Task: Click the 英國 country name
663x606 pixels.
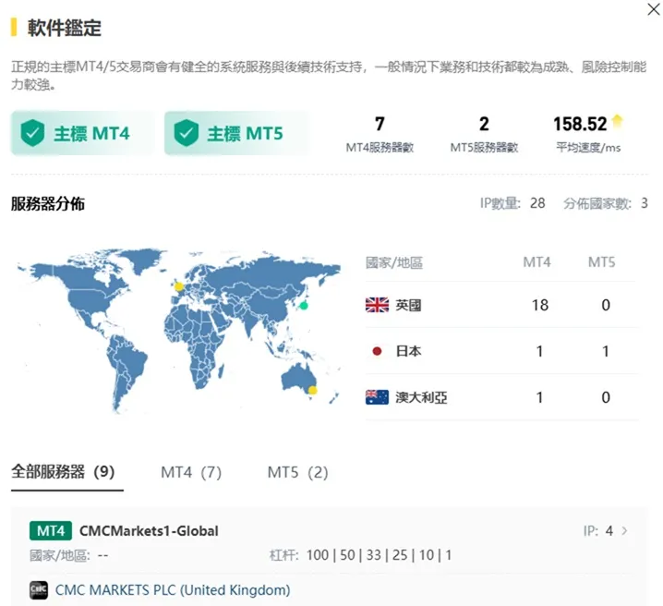Action: [408, 305]
